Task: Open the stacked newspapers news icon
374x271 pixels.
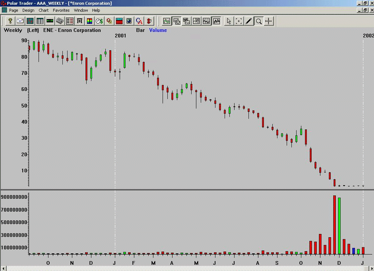Action: click(x=59, y=21)
